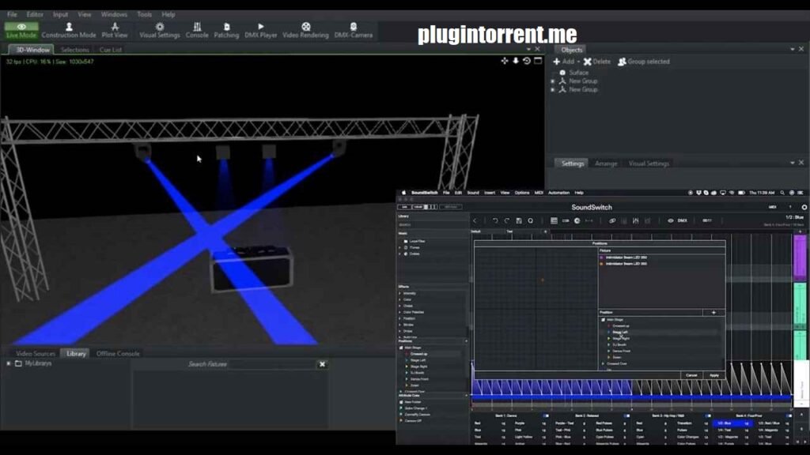Toggle the Bank 4 switch in SoundSwitch

pyautogui.click(x=789, y=416)
